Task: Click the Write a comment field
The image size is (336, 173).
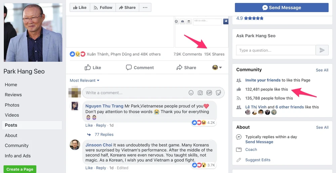Action: click(x=134, y=93)
